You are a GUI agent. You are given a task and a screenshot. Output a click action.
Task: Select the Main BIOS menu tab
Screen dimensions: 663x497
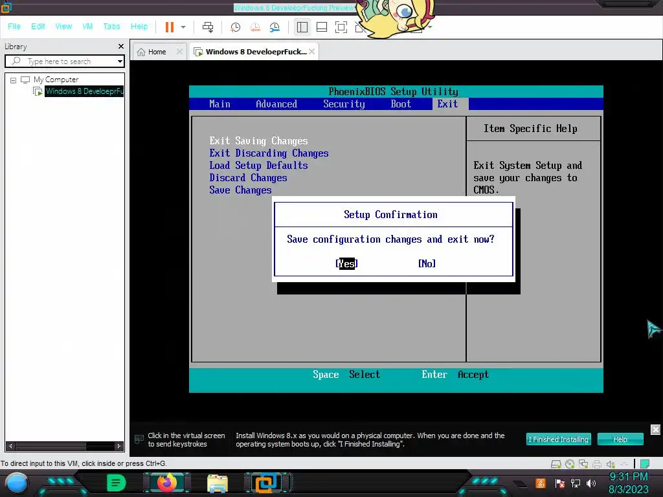[x=220, y=104]
